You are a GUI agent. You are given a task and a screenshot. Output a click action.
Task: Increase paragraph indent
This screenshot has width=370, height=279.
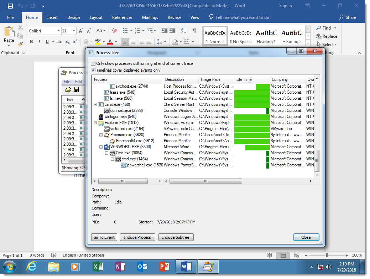(x=172, y=31)
